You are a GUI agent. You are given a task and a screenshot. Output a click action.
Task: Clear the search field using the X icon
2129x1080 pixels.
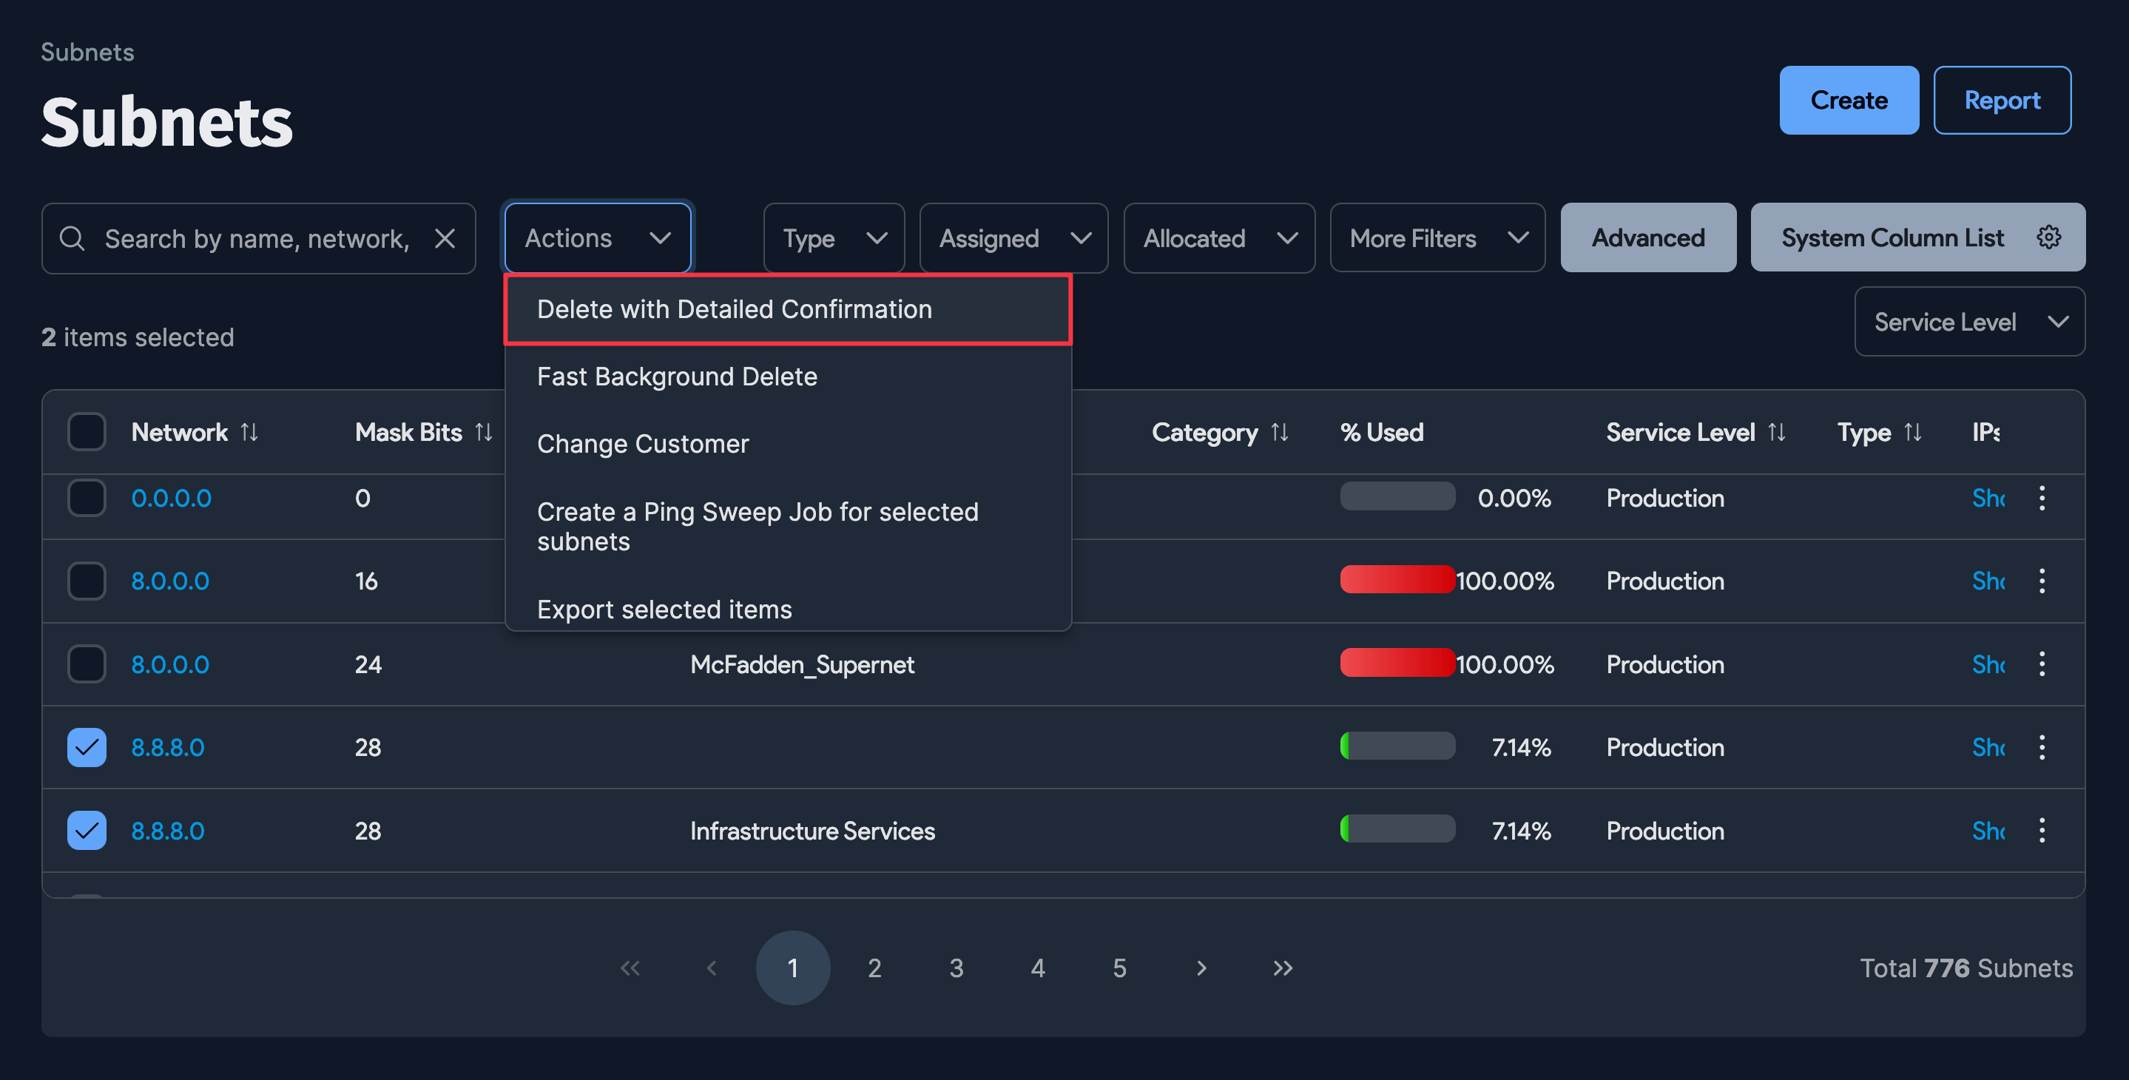tap(445, 238)
